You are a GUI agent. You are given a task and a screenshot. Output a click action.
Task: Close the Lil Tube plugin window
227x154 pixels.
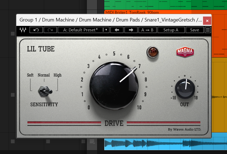pyautogui.click(x=207, y=20)
